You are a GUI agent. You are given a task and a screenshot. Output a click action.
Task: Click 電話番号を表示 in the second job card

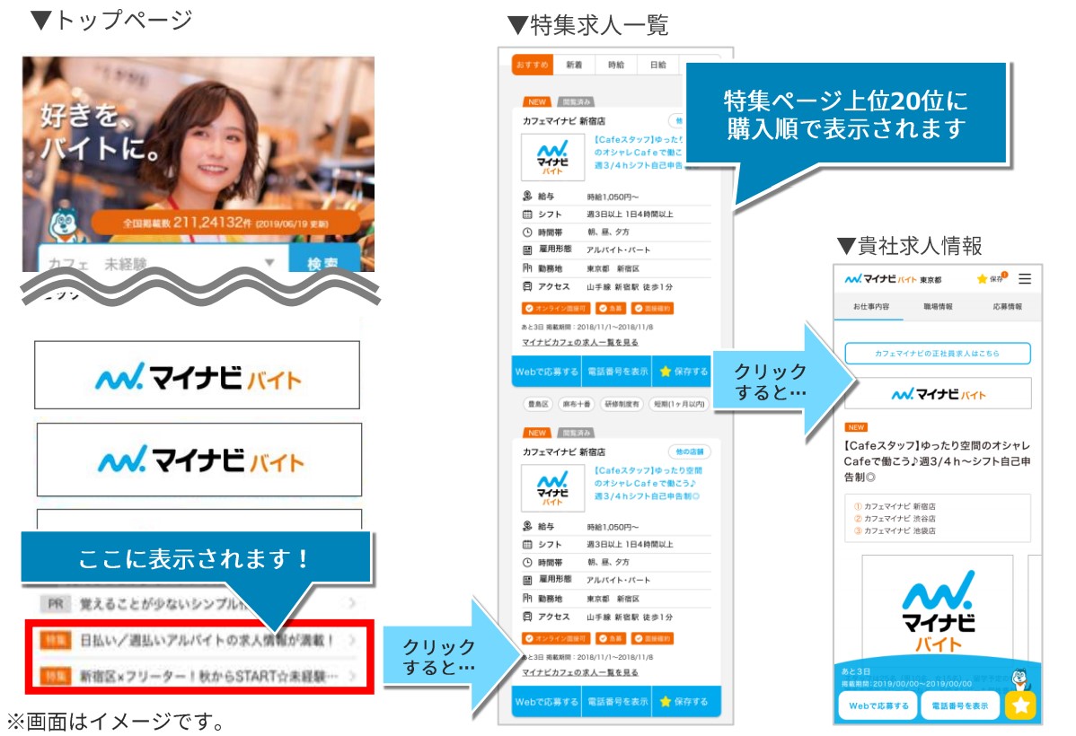(x=617, y=702)
